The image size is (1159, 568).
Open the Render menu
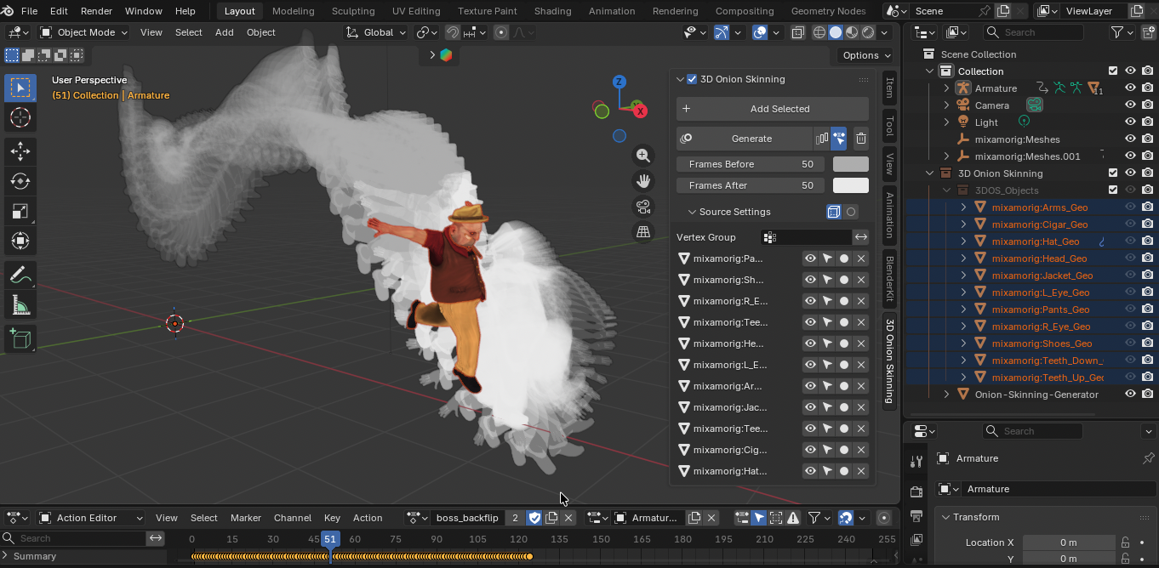click(96, 11)
